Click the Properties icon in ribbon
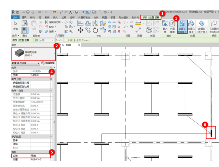This screenshot has height=167, width=219. [x=25, y=30]
